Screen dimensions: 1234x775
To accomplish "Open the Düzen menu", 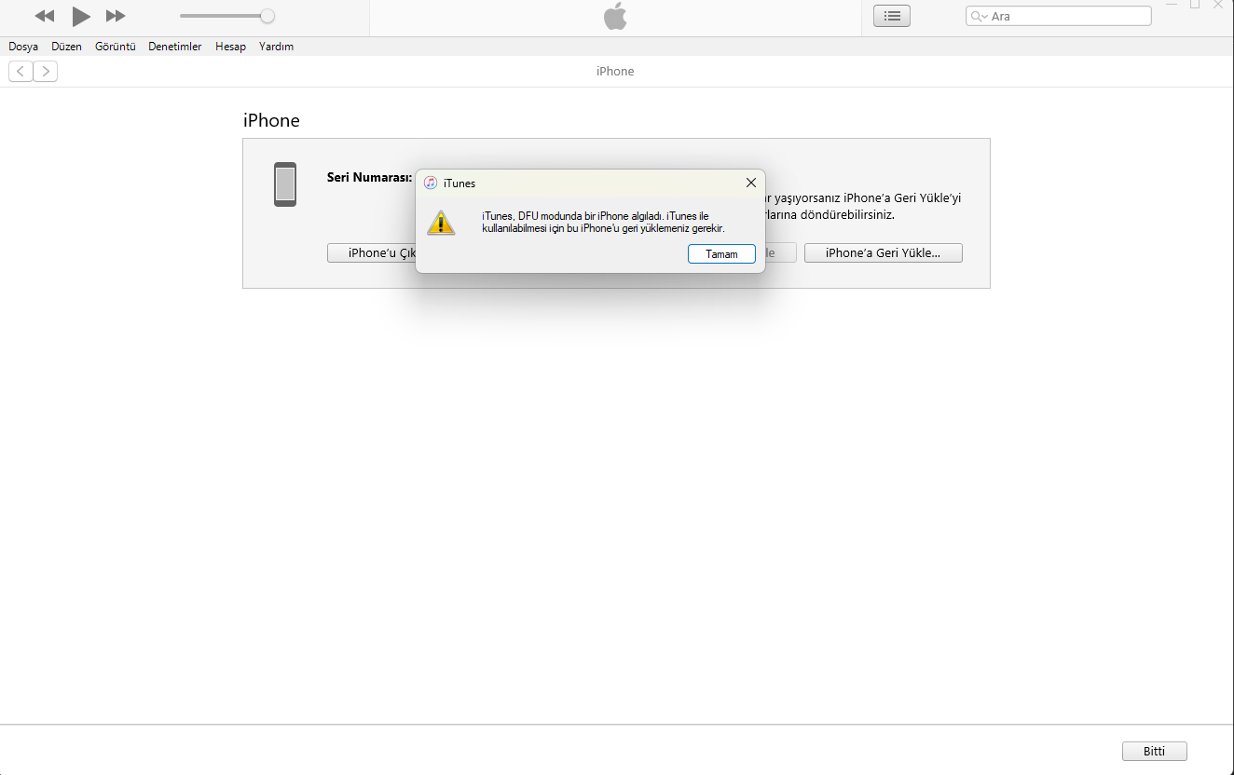I will pyautogui.click(x=67, y=47).
